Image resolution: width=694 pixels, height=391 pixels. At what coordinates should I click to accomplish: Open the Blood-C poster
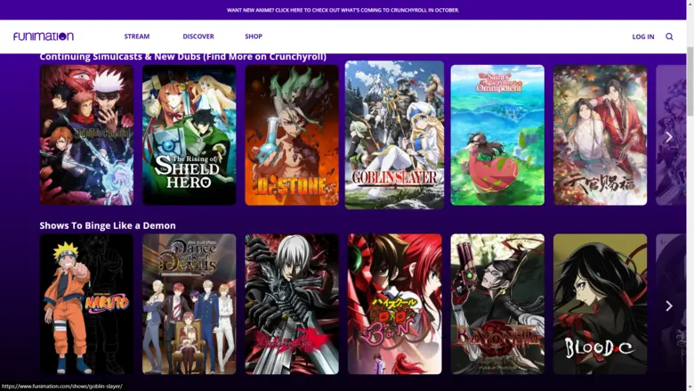tap(601, 305)
